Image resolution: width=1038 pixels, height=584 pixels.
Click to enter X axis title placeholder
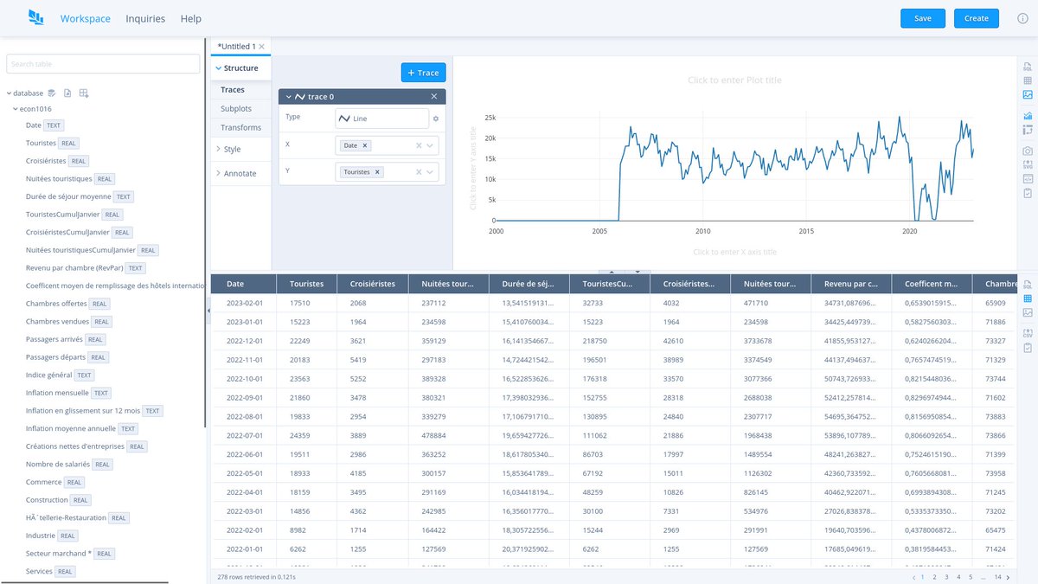pos(734,252)
